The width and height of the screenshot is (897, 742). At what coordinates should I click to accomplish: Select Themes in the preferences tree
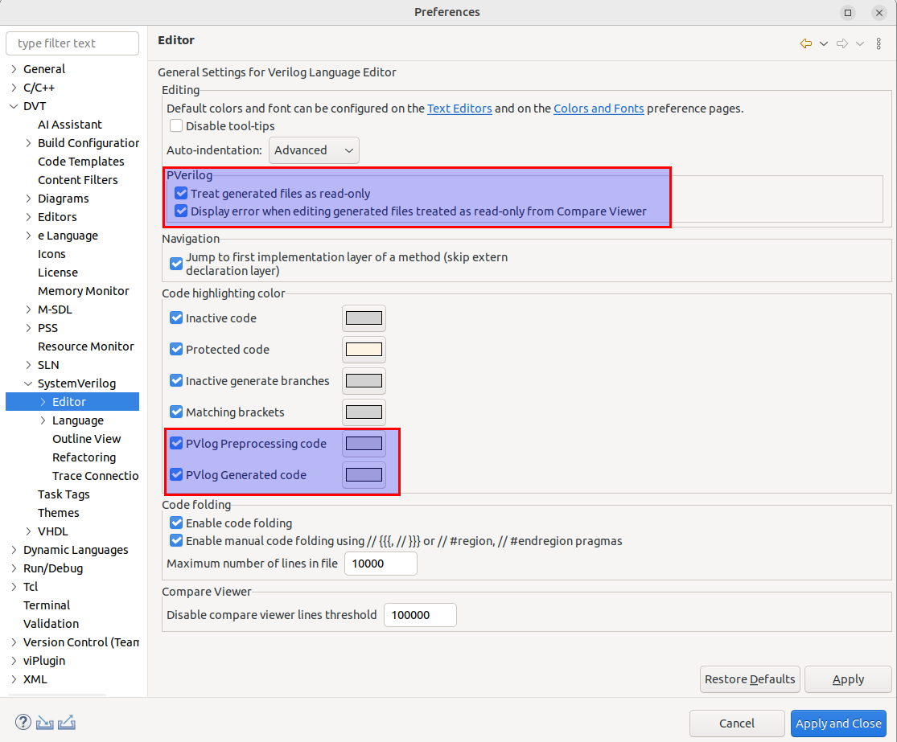coord(58,512)
